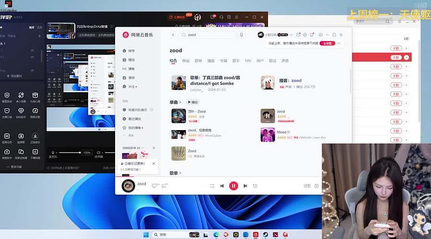This screenshot has height=239, width=431.
Task: Click the song progress bar above the player
Action: click(219, 177)
